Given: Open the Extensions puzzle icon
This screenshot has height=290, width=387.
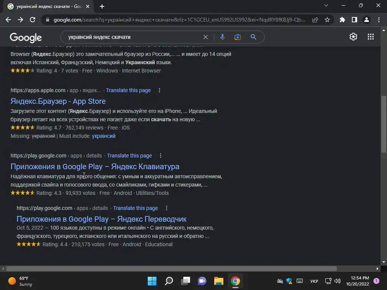Looking at the screenshot, I should coord(342,20).
